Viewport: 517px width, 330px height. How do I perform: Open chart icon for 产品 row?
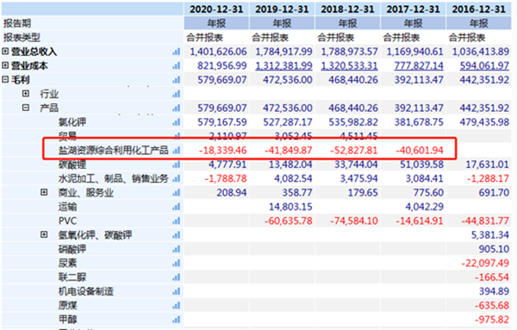click(x=177, y=108)
